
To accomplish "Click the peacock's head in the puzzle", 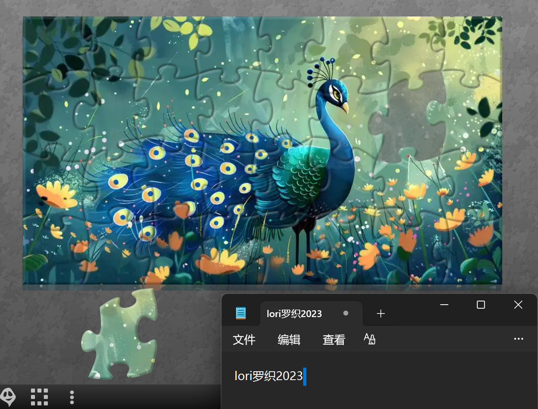I will pos(336,92).
